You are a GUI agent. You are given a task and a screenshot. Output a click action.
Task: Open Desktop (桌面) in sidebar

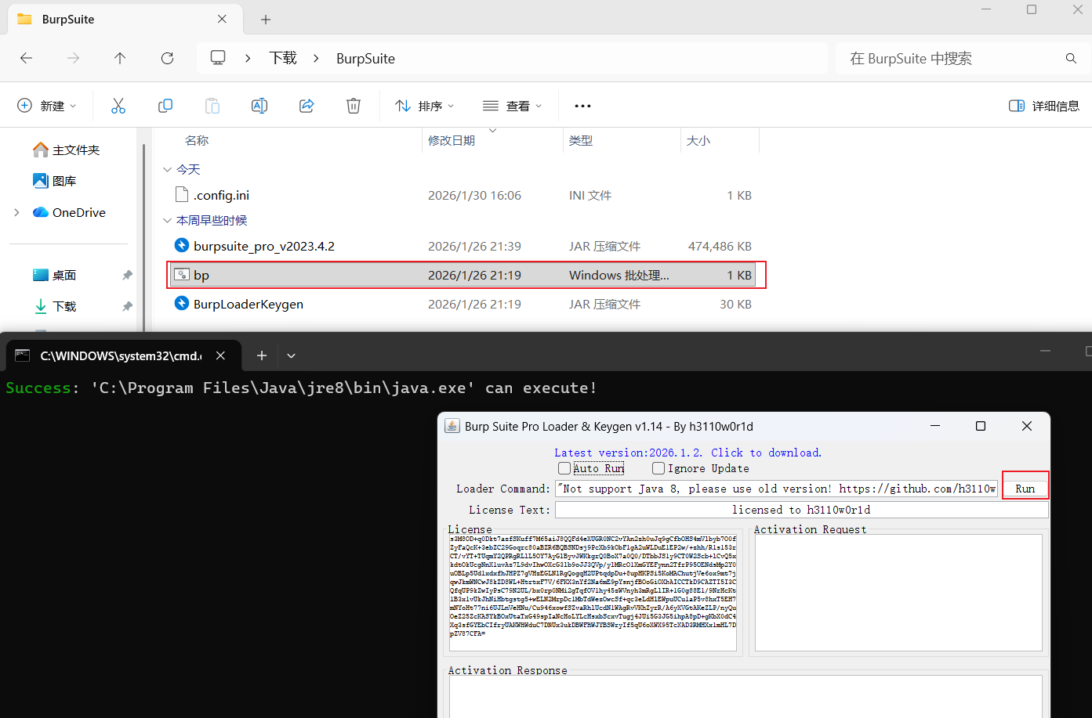click(55, 275)
